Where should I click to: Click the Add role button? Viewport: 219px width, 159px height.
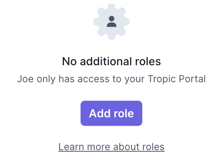(x=111, y=113)
